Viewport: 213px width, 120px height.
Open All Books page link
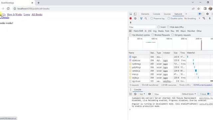(37, 15)
